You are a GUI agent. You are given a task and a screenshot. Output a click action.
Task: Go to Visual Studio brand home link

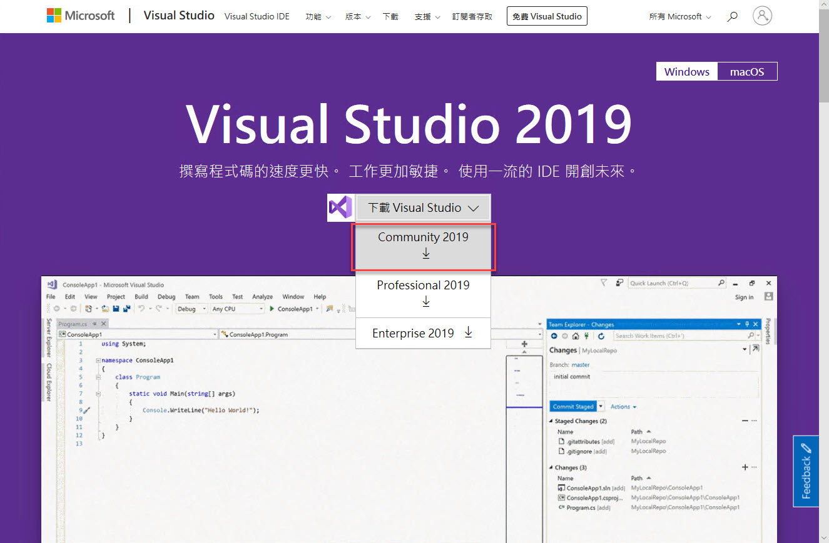[x=179, y=16]
